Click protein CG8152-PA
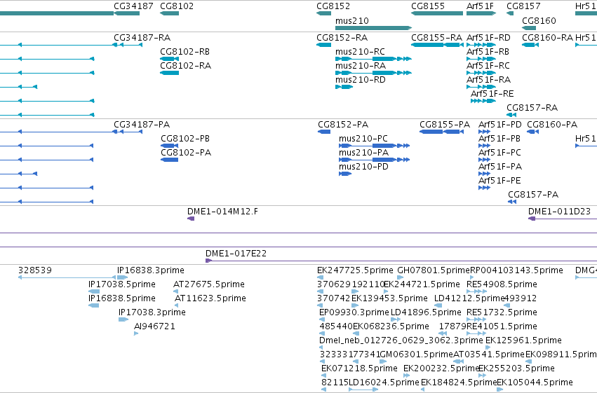 tap(343, 125)
